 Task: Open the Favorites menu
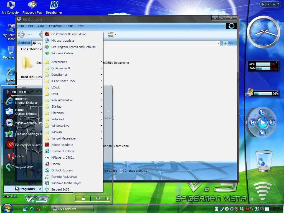(55, 26)
